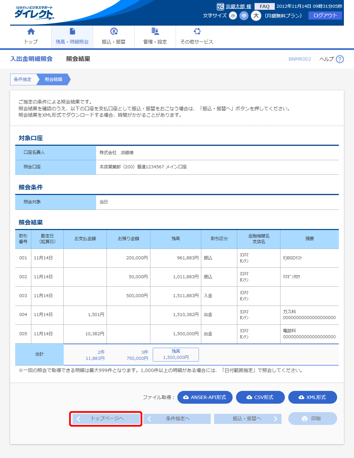Click the Yokohama Bank logo icon by username
Viewport: 354px width, 458px height.
pos(220,7)
